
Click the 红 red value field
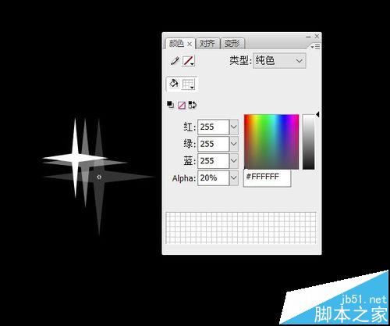point(213,127)
